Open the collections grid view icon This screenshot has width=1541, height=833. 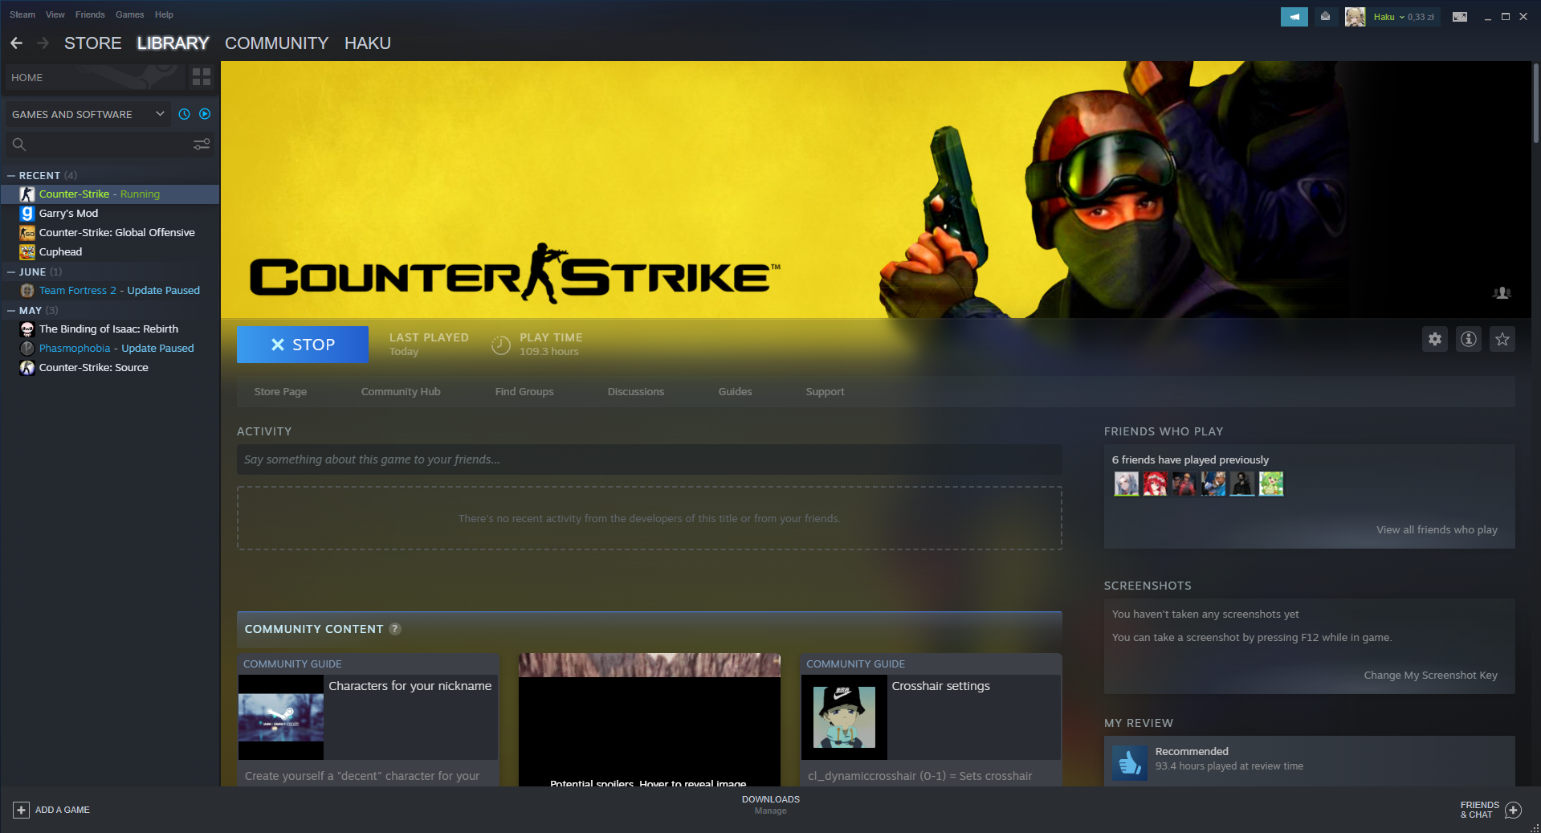coord(202,77)
